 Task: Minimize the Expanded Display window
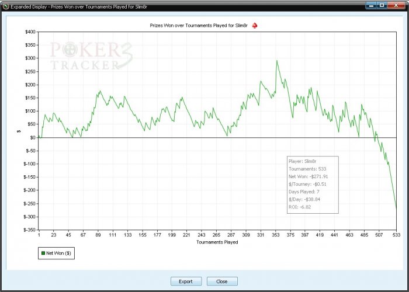tap(370, 5)
